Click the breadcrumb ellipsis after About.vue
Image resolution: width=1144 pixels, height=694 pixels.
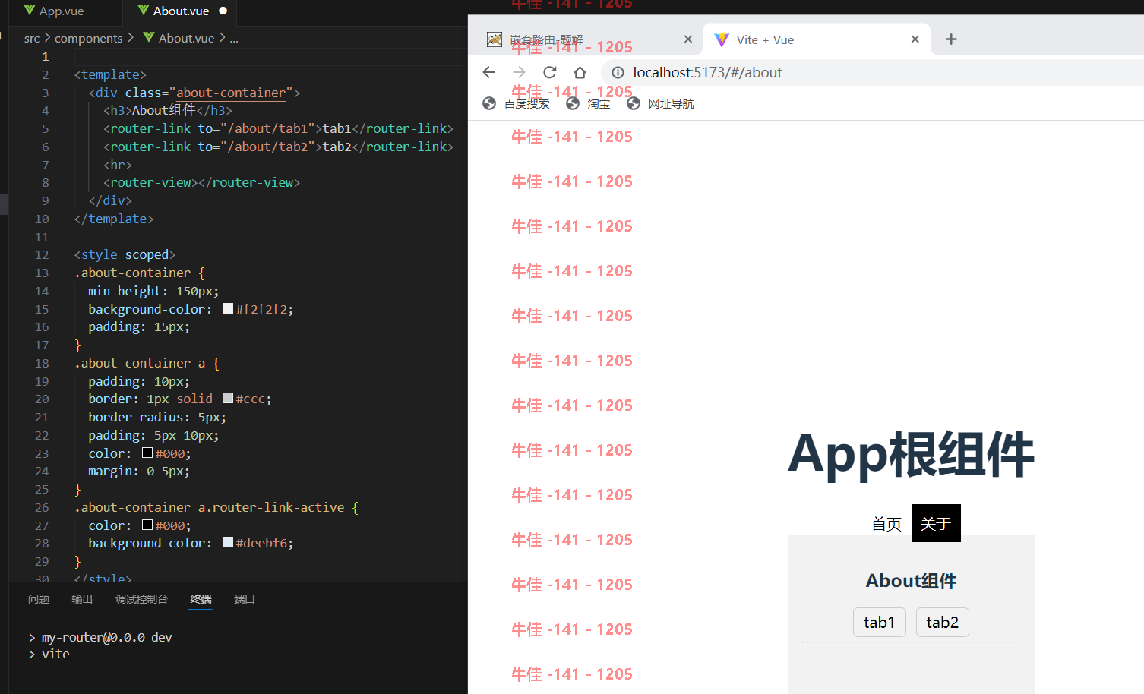[x=234, y=38]
